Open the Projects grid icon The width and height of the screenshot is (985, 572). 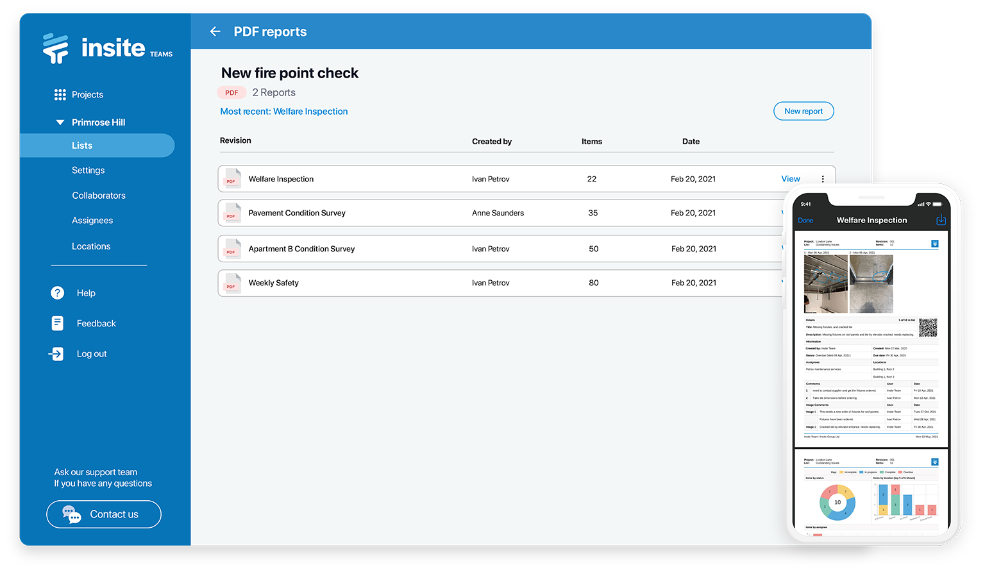[x=60, y=95]
